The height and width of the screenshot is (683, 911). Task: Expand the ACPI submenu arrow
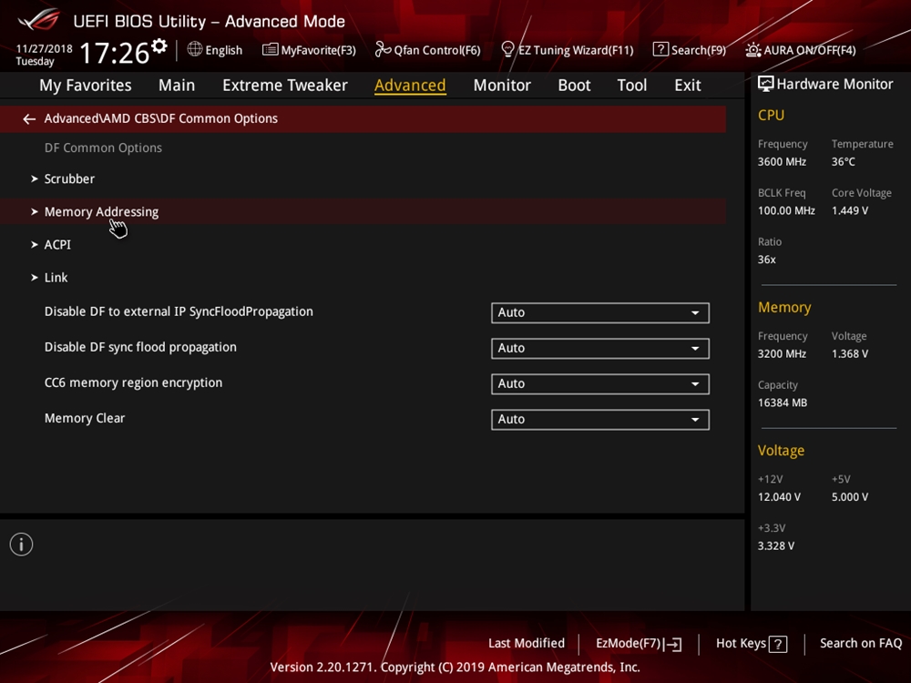35,244
